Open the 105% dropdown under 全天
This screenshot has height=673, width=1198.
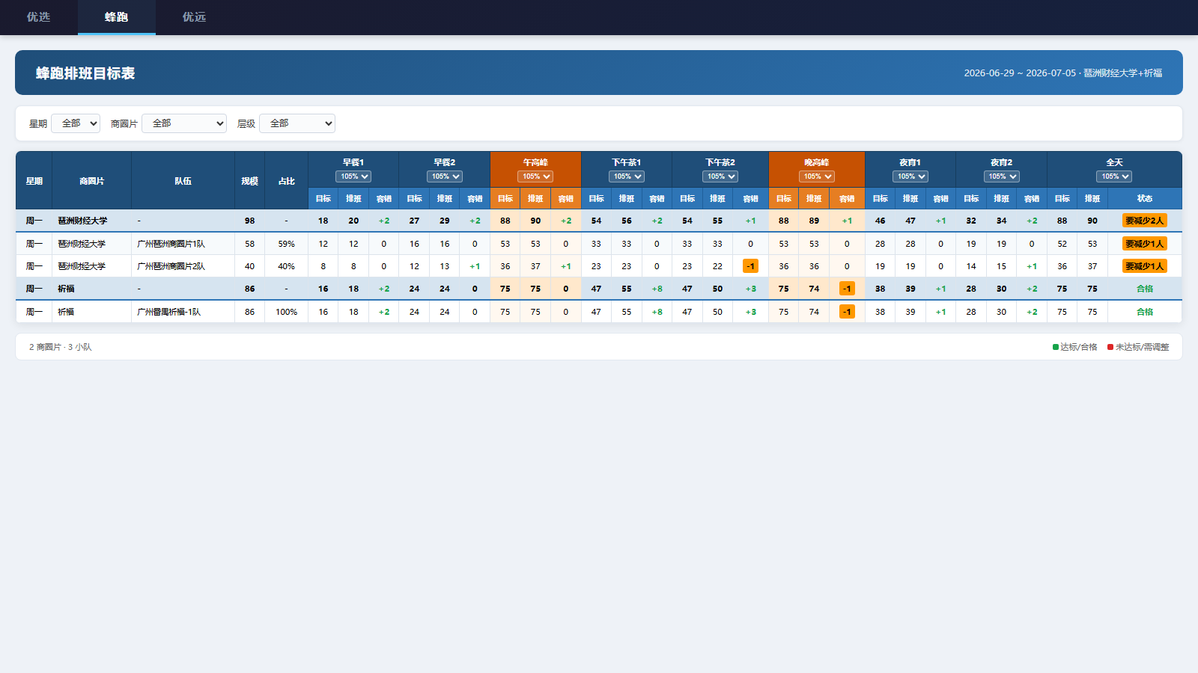tap(1115, 176)
